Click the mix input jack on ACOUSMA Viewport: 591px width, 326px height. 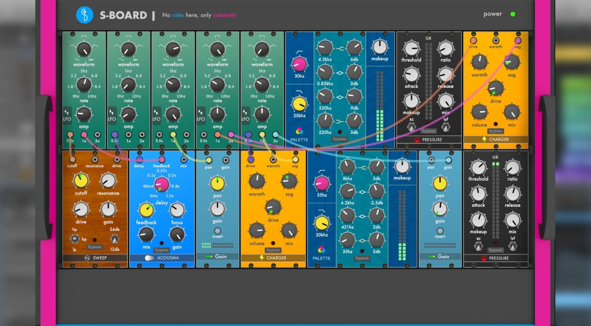(x=184, y=160)
